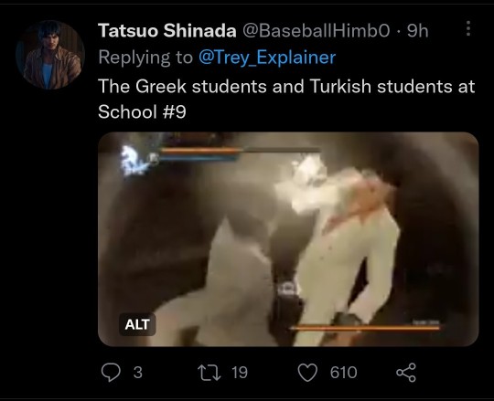Like the tweet with heart icon
Screen dimensions: 494x401
307,373
